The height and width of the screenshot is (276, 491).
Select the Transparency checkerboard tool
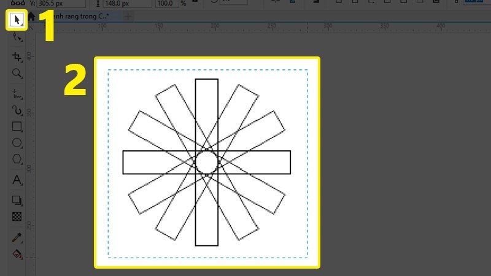tap(17, 217)
